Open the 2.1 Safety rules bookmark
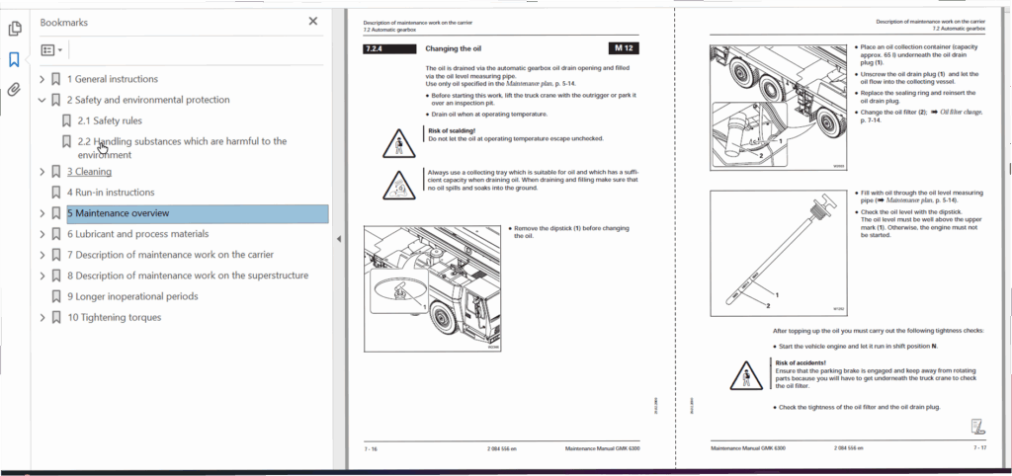This screenshot has width=1012, height=476. 110,120
